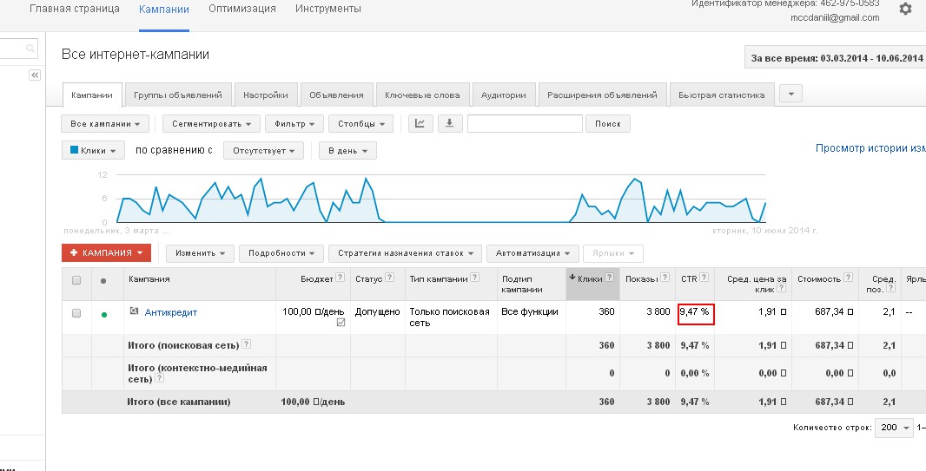Switch to Объявления tab

[337, 95]
